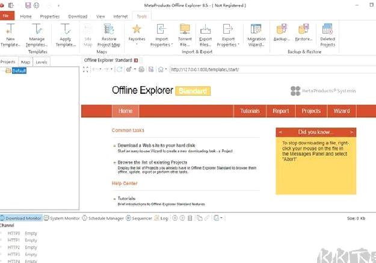The image size is (376, 263).
Task: Select the Levels panel tab
Action: coord(42,62)
